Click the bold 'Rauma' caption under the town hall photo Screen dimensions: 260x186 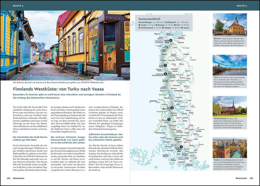(x=217, y=38)
